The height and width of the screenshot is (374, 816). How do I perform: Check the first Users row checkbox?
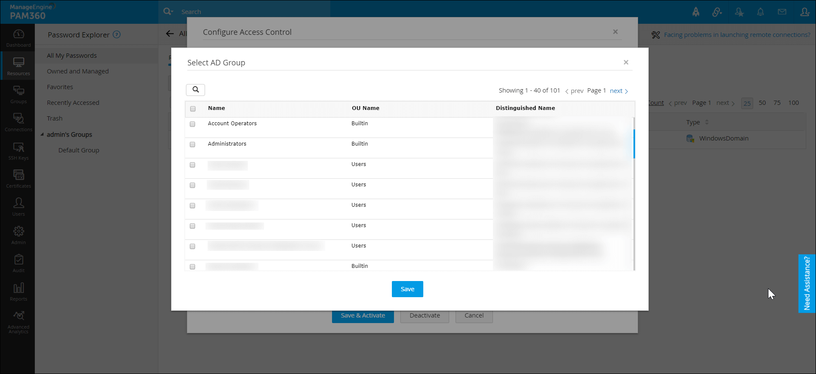point(192,165)
